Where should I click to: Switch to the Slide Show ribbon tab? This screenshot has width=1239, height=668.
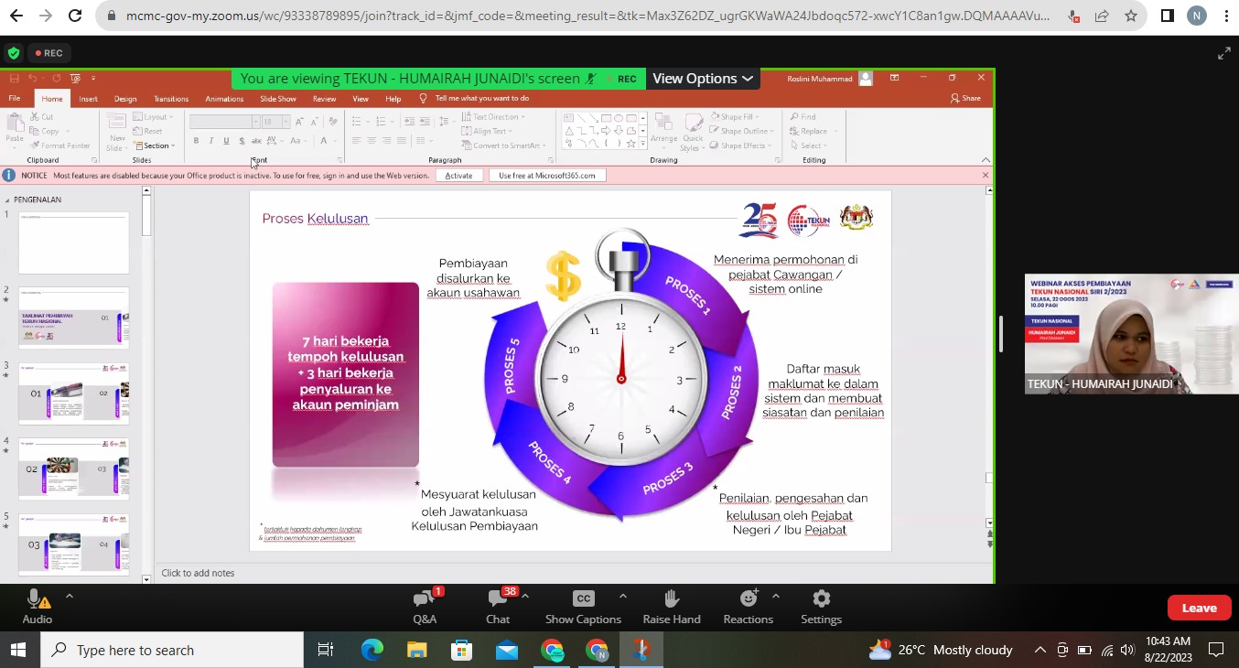click(278, 99)
